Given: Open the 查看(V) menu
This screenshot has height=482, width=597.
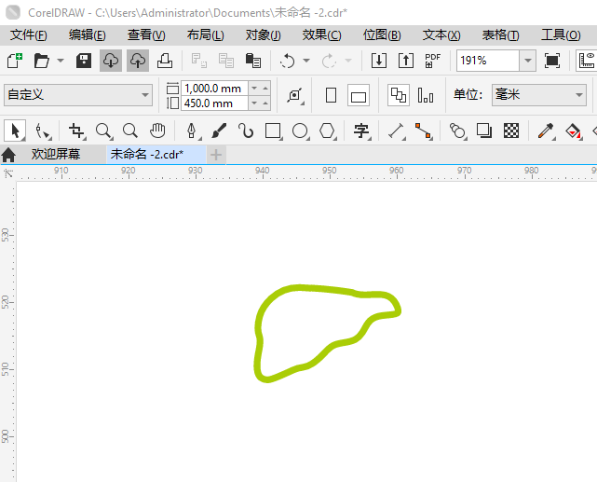Looking at the screenshot, I should 146,35.
